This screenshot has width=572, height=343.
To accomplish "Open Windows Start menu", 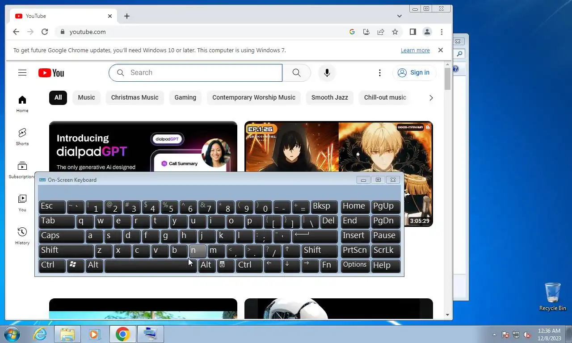I will coord(12,334).
